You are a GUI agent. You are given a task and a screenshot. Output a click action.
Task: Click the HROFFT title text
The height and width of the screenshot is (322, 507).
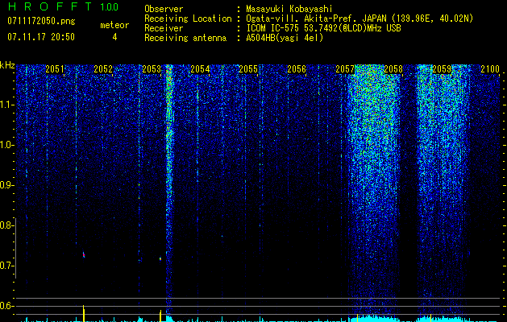click(50, 6)
